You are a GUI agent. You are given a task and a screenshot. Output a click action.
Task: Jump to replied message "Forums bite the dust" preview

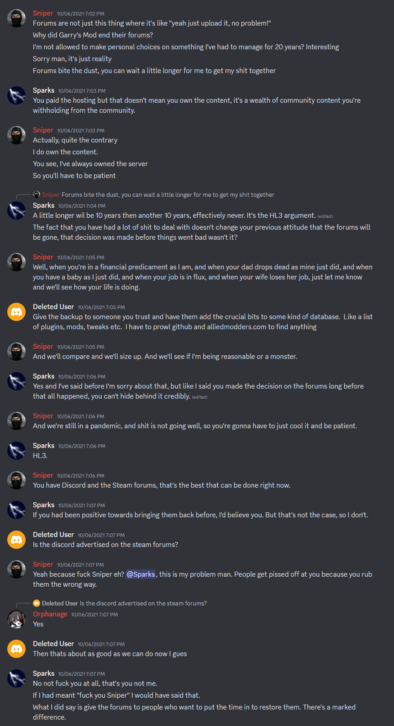tap(168, 195)
